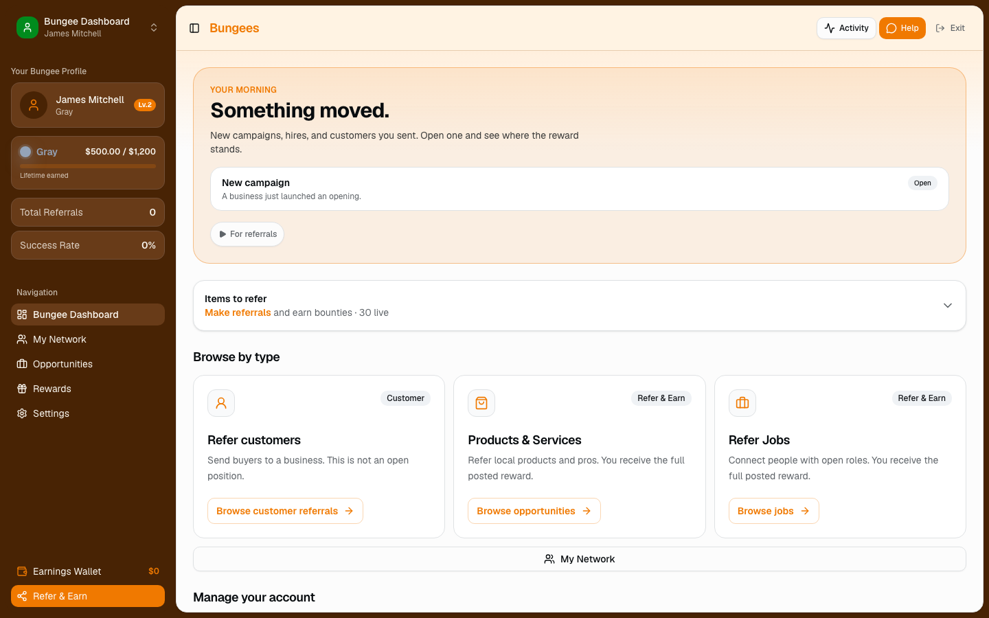Click the $0 wallet balance
The image size is (989, 618).
[154, 571]
